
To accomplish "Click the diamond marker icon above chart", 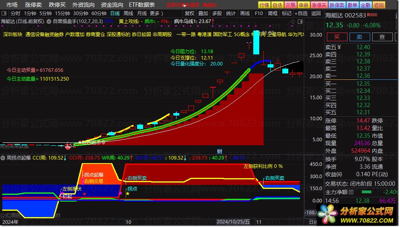I will click(x=293, y=22).
